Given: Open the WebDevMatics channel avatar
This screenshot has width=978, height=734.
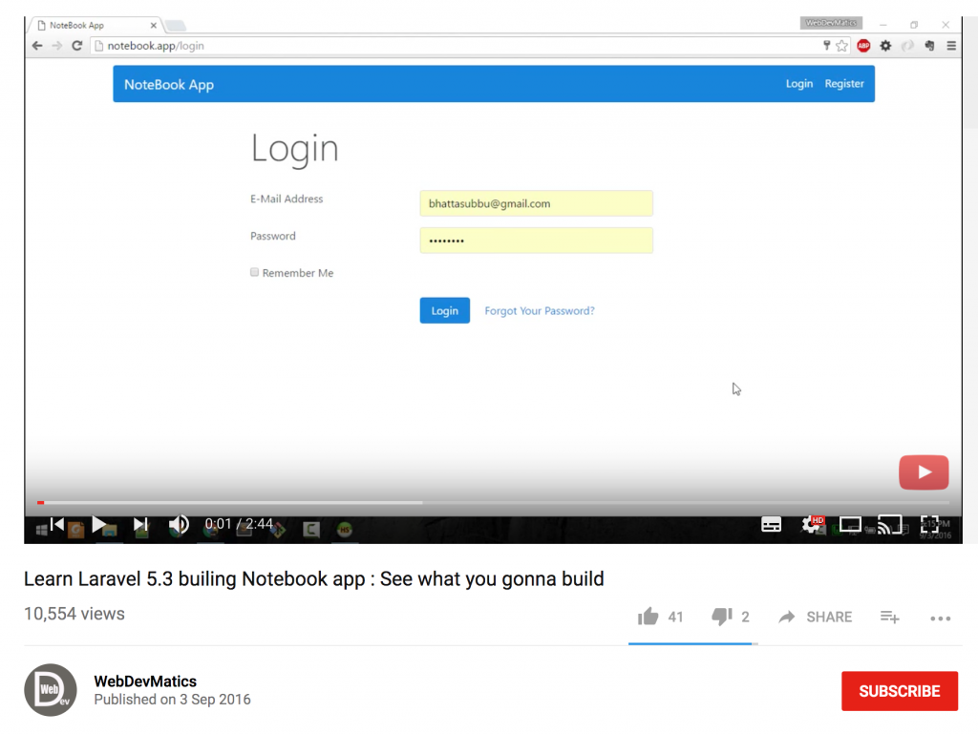Looking at the screenshot, I should pos(50,689).
